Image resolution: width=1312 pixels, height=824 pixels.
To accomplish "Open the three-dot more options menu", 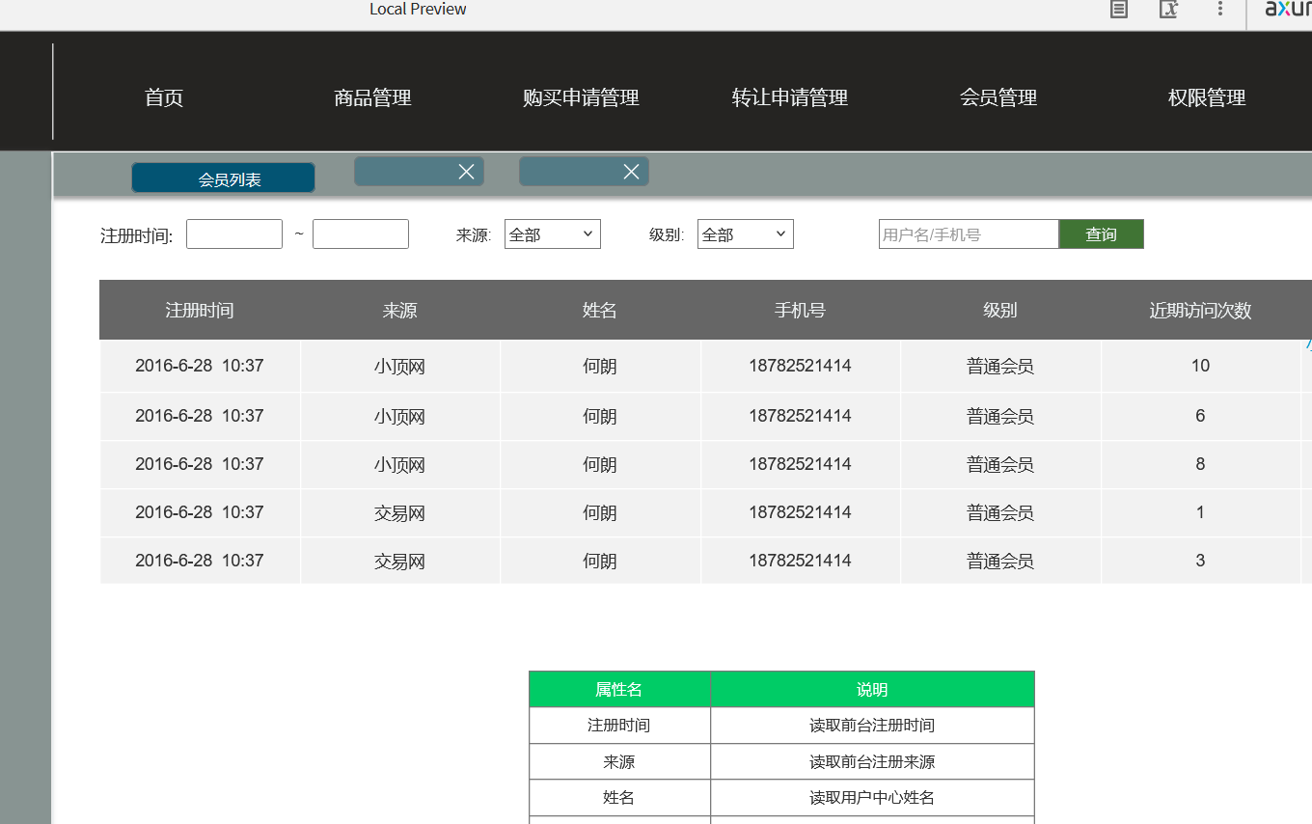I will click(1220, 9).
